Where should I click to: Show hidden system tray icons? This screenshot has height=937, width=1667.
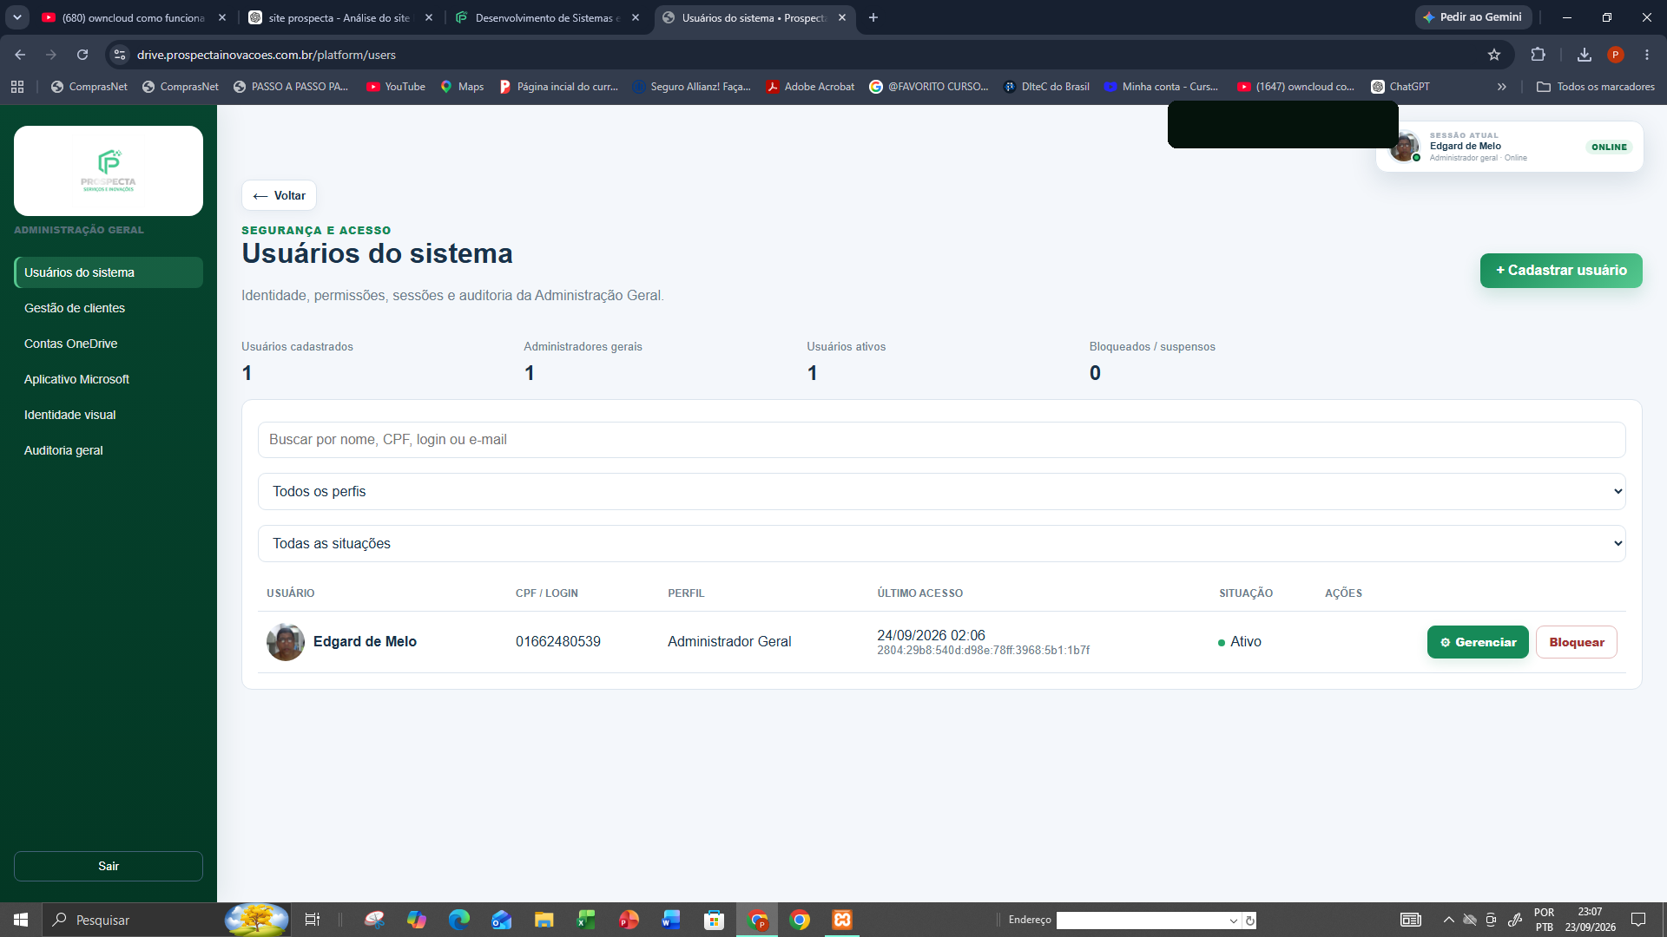pos(1448,920)
